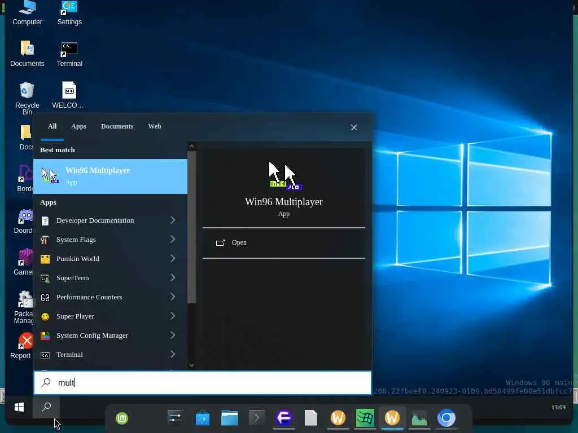
Task: Click the results list scrollbar thumb
Action: [191, 227]
